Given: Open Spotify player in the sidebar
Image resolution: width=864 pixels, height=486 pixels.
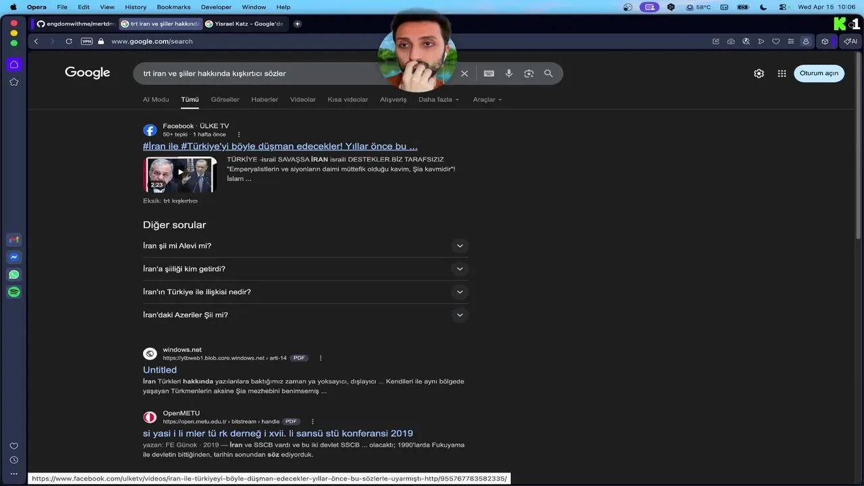Looking at the screenshot, I should pyautogui.click(x=13, y=292).
